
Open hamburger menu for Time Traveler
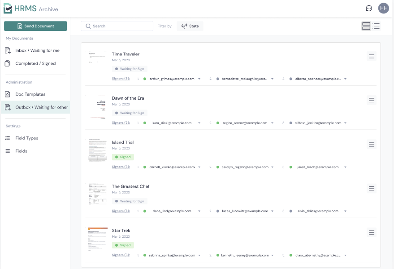pyautogui.click(x=372, y=56)
